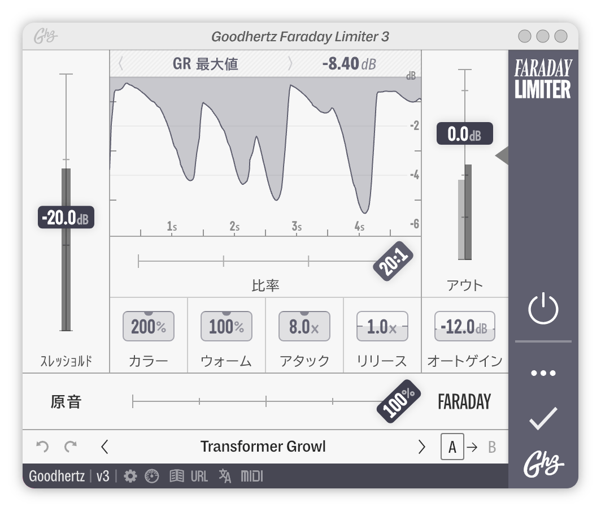Image resolution: width=601 pixels, height=511 pixels.
Task: Open the three-dots more options menu
Action: [x=543, y=373]
